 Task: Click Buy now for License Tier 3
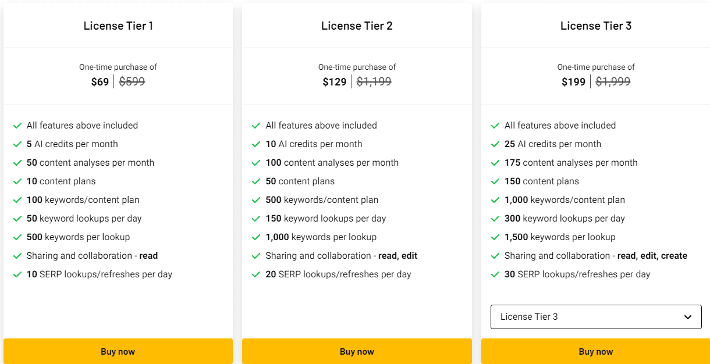coord(595,351)
